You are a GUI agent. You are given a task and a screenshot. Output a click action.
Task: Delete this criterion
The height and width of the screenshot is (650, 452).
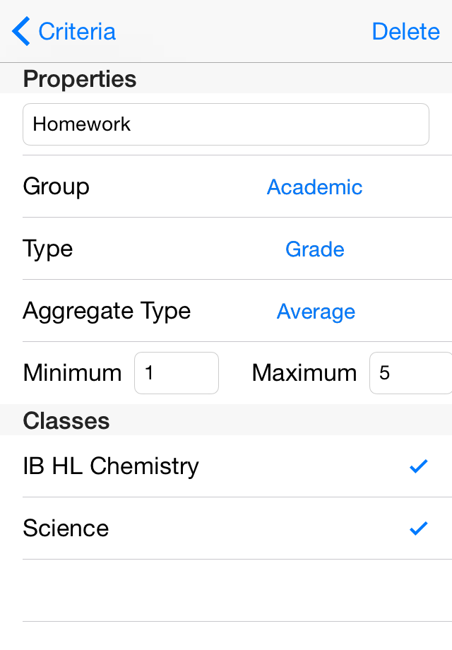pyautogui.click(x=405, y=32)
